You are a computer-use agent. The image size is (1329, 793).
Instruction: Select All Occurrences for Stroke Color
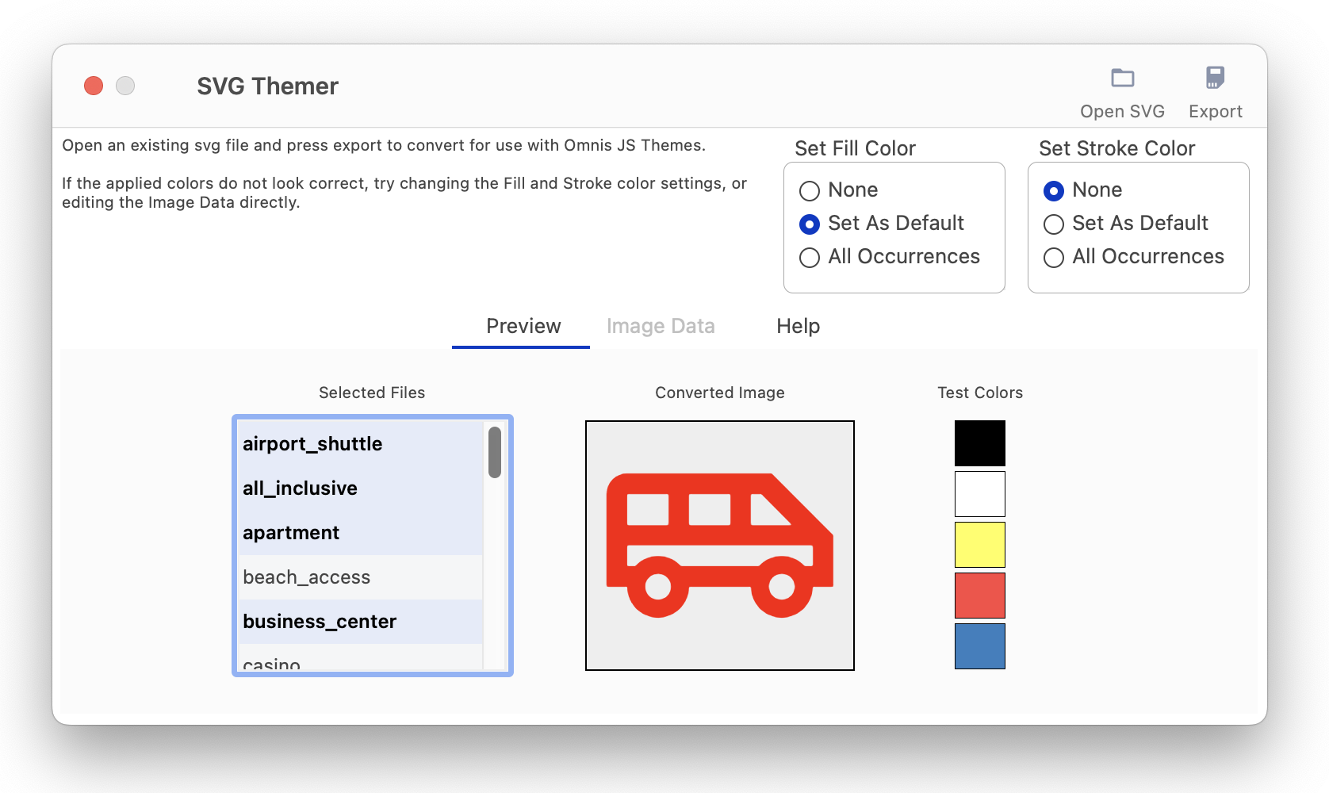pos(1053,257)
